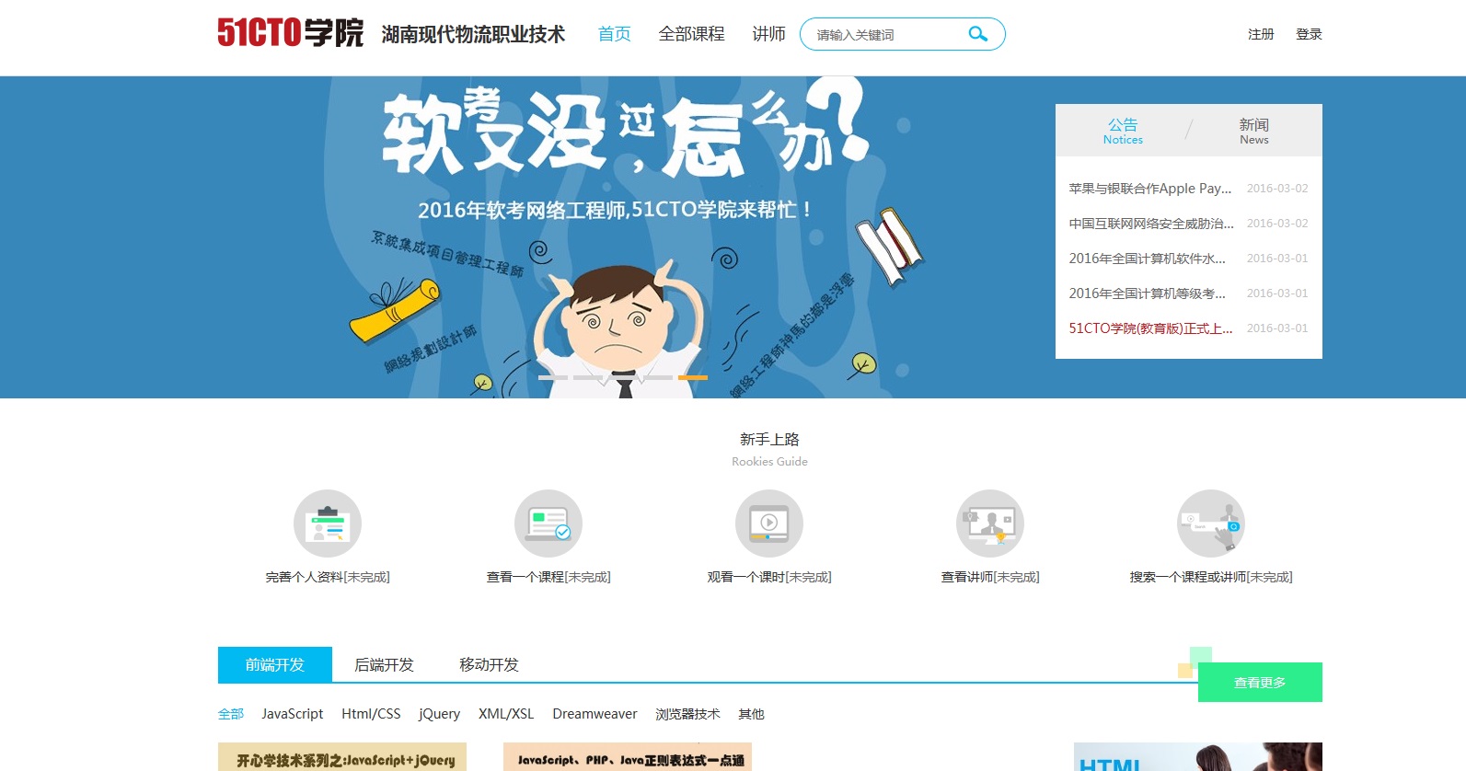The image size is (1466, 771).
Task: Click the 注册 link
Action: click(1261, 34)
